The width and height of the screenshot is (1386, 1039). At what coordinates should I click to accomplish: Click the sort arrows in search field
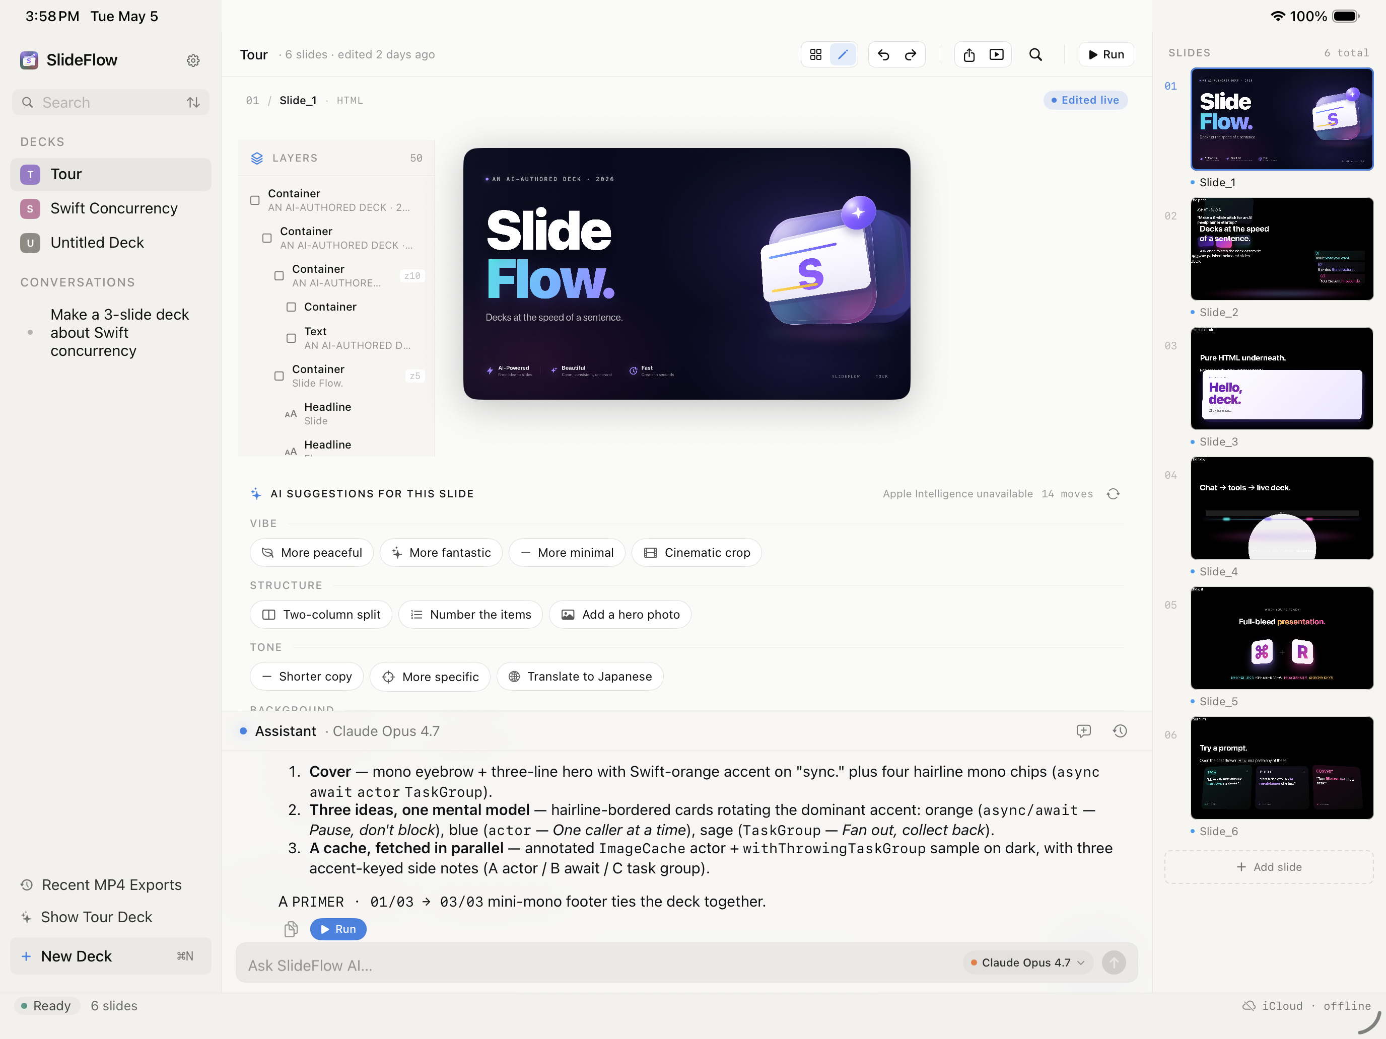tap(193, 102)
